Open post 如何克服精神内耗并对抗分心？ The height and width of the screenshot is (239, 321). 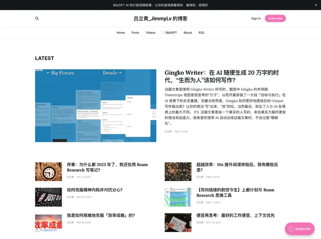point(95,190)
